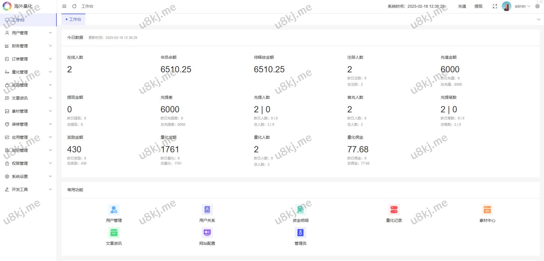Switch to the 工作台 page tab

coord(73,19)
